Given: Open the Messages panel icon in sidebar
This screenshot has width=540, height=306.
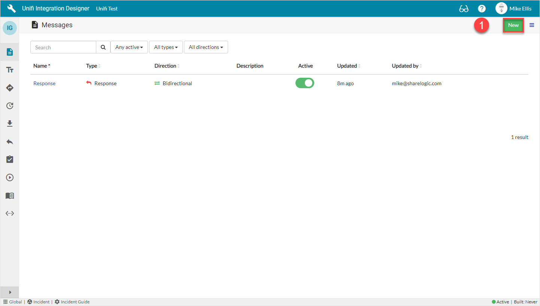Looking at the screenshot, I should click(x=9, y=52).
